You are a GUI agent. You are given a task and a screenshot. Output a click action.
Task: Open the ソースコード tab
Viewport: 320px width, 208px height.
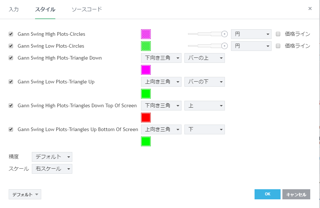(87, 9)
